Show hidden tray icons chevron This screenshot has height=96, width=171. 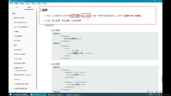pyautogui.click(x=148, y=94)
